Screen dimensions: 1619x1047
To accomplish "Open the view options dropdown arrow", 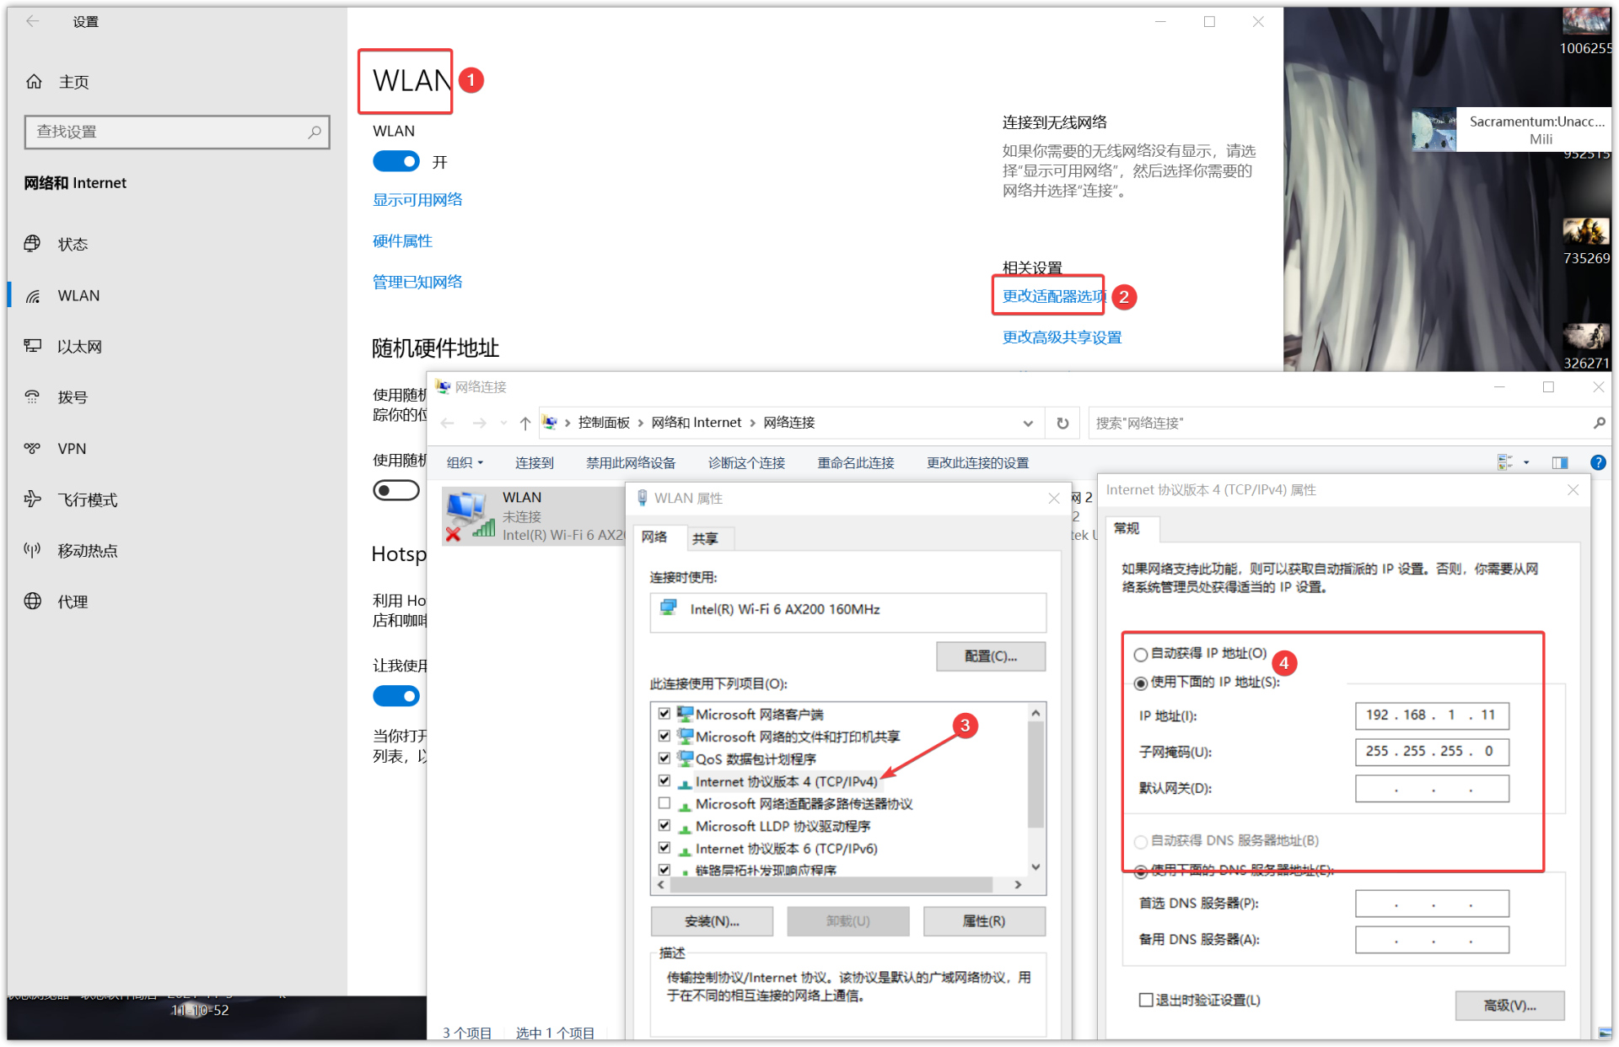I will 1526,462.
